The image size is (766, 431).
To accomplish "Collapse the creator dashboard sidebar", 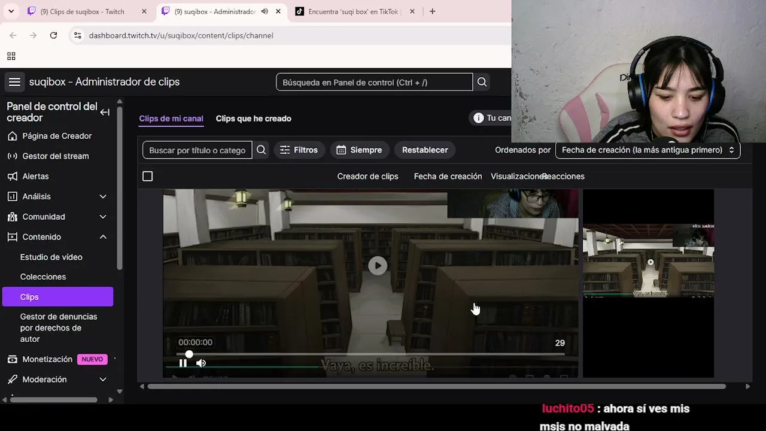I will [105, 112].
